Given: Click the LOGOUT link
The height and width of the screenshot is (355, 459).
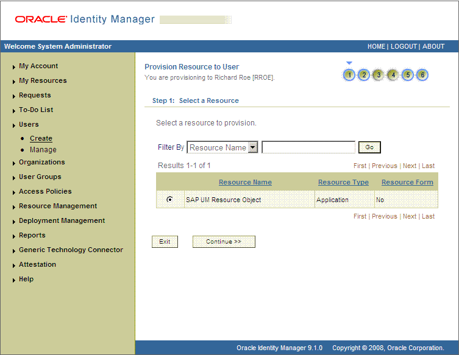Looking at the screenshot, I should click(404, 46).
